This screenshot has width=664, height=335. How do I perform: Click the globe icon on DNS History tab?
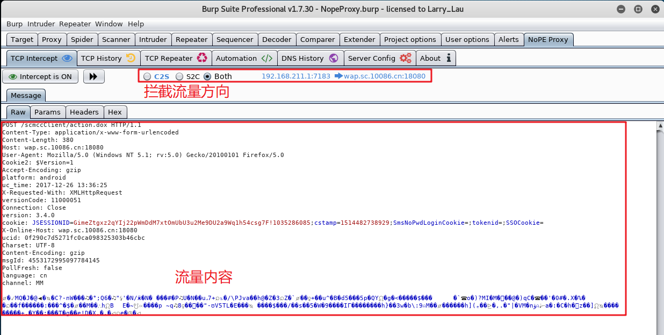(334, 58)
